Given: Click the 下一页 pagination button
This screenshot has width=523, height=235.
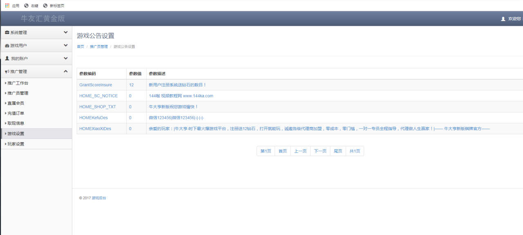Looking at the screenshot, I should point(320,151).
